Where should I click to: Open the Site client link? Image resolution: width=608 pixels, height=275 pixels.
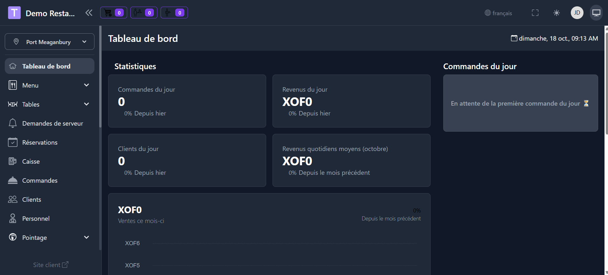[x=51, y=265]
